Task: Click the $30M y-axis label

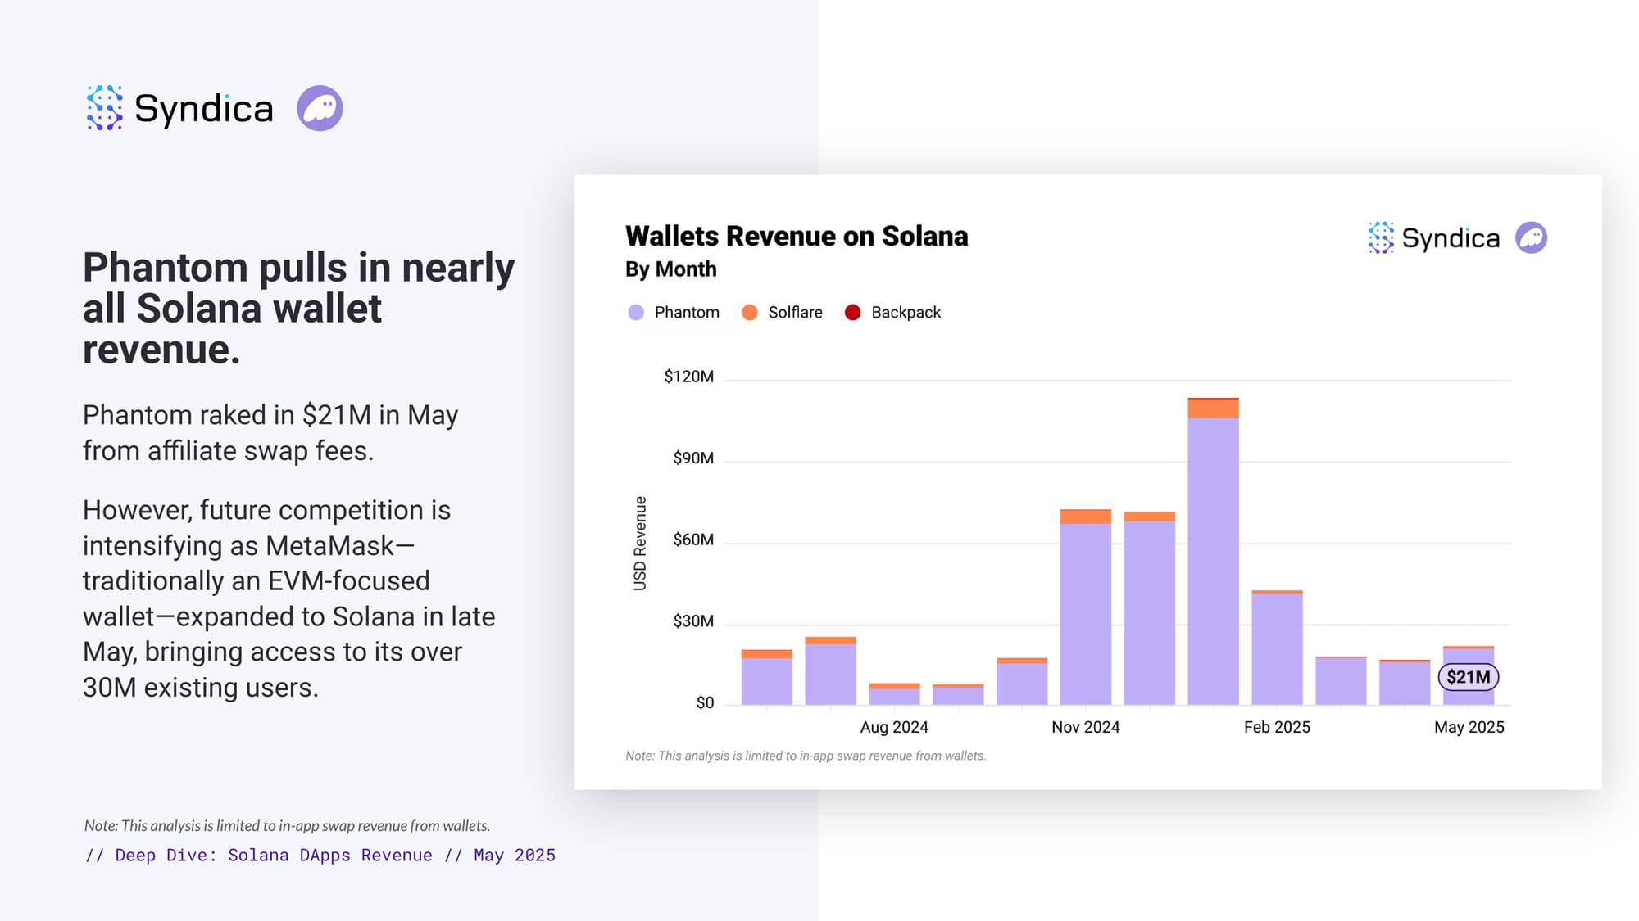Action: [x=693, y=621]
